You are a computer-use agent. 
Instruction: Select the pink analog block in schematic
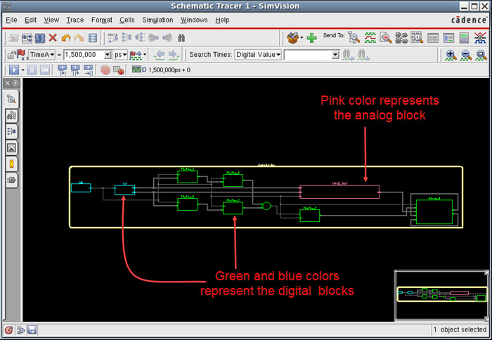tap(339, 192)
